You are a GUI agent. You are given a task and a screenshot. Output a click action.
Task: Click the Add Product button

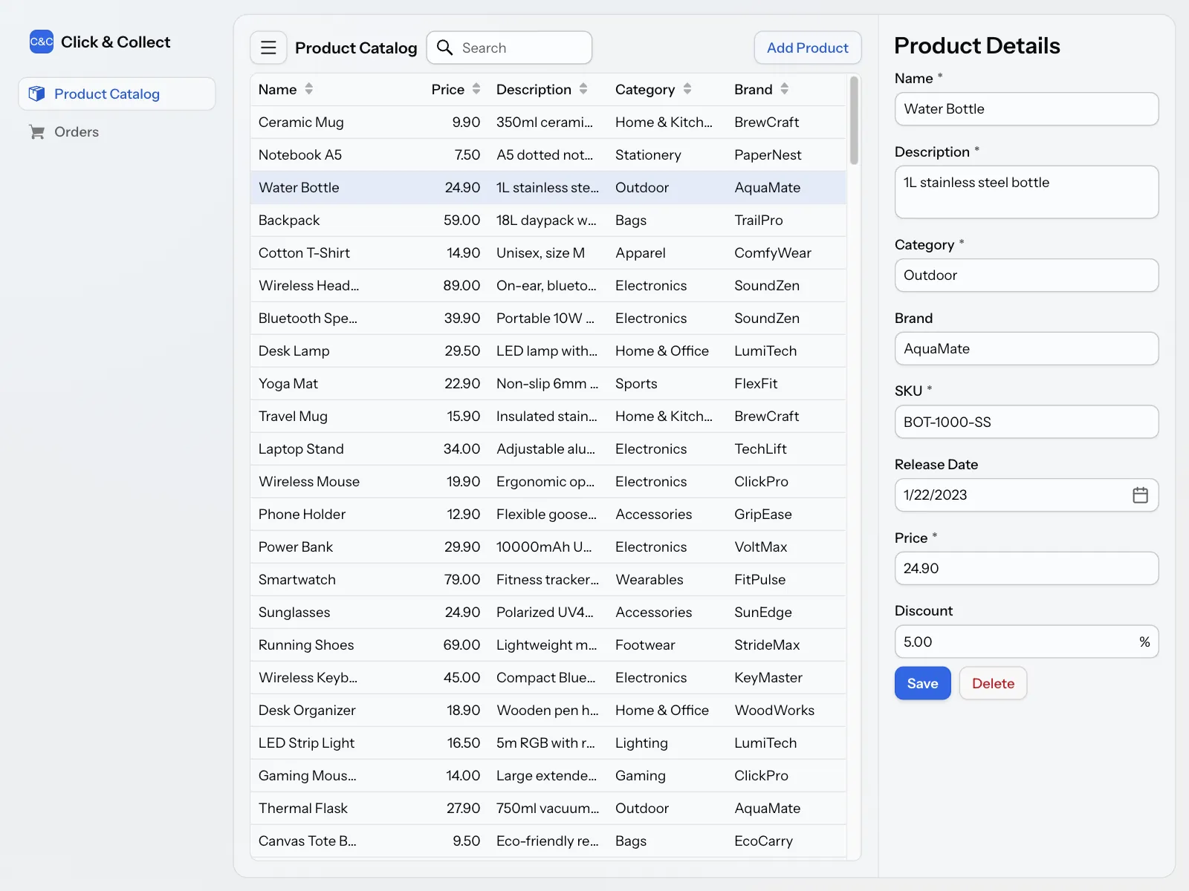(808, 48)
